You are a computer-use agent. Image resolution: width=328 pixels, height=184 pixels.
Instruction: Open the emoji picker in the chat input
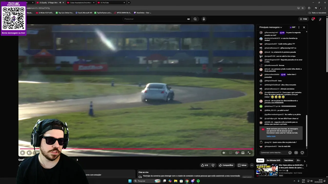[x=290, y=153]
